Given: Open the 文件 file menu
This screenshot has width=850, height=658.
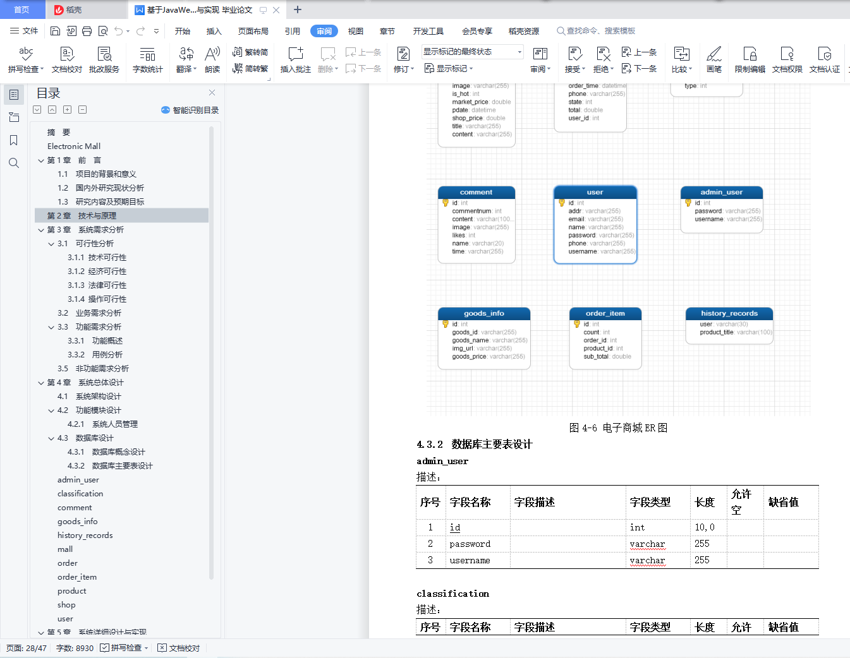Looking at the screenshot, I should [x=24, y=31].
